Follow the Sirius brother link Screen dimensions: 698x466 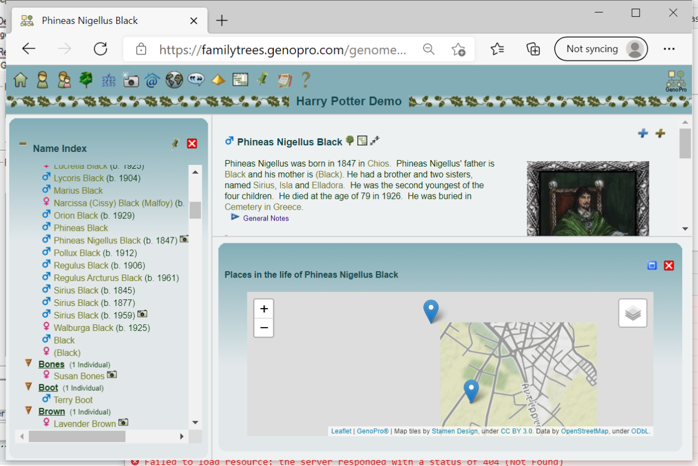click(264, 185)
